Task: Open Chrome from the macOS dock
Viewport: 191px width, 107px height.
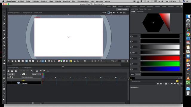Action: point(188,34)
